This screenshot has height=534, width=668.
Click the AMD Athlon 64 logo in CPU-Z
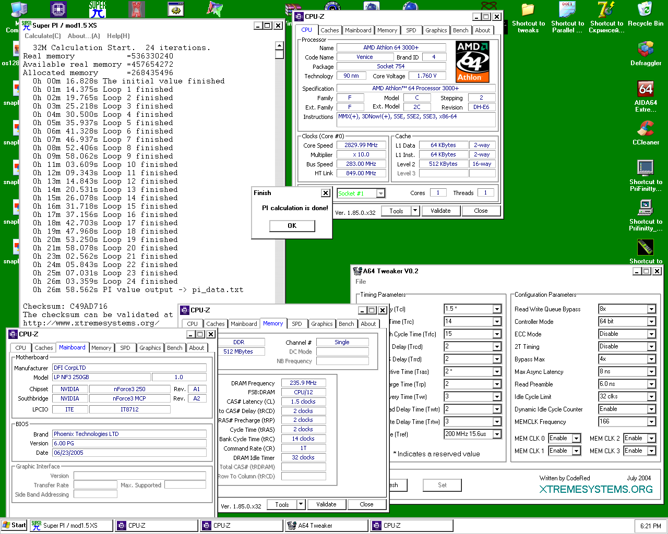coord(472,62)
